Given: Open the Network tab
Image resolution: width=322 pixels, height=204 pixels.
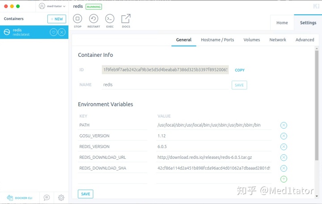Looking at the screenshot, I should tap(278, 40).
